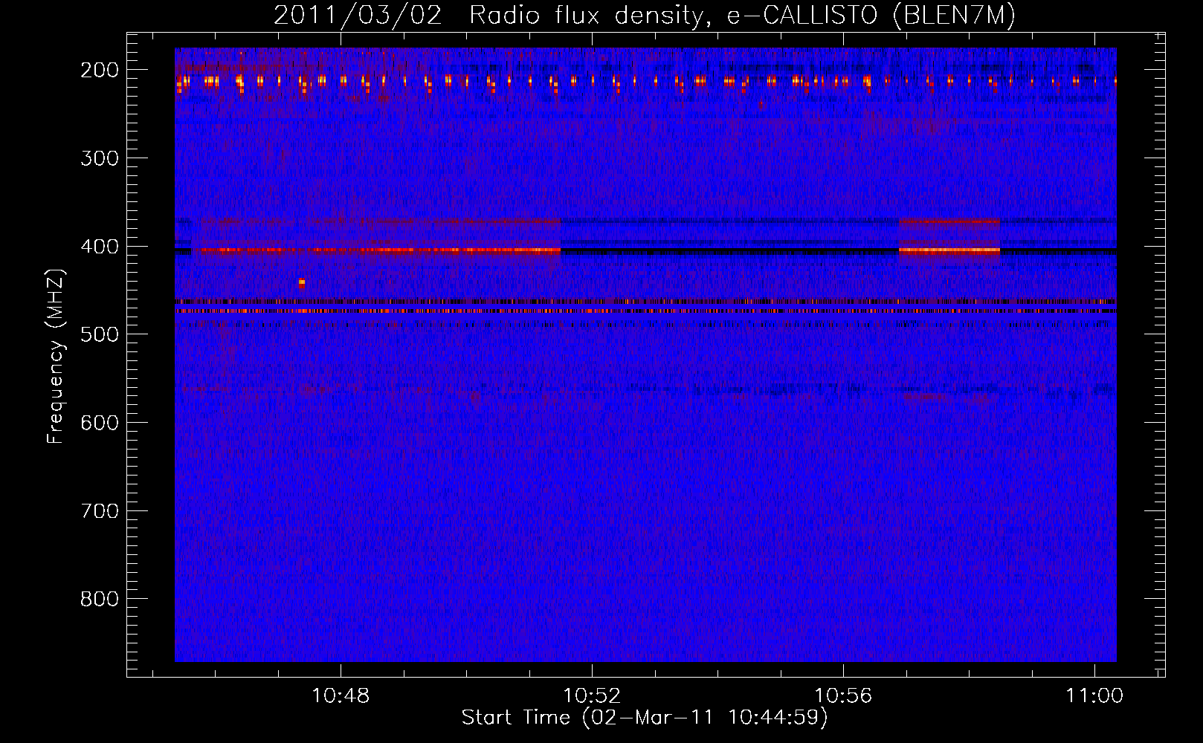Select the 800 frequency tick label
This screenshot has height=743, width=1203.
pyautogui.click(x=100, y=599)
